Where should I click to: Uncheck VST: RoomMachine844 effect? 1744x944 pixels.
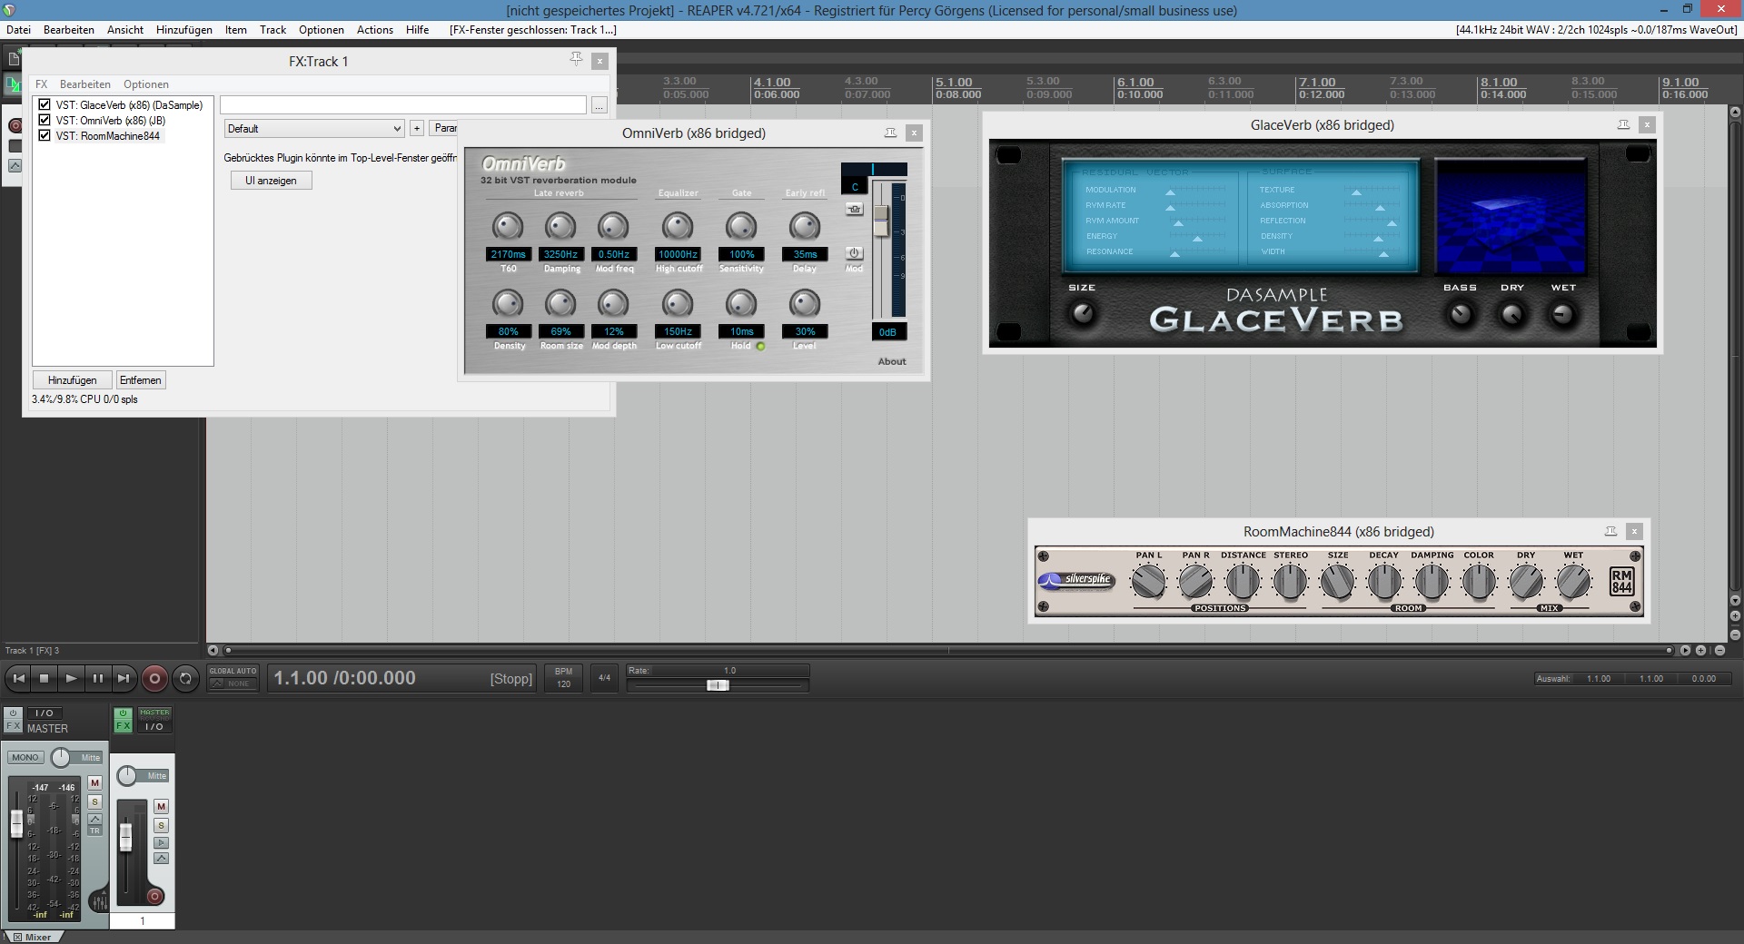click(45, 135)
